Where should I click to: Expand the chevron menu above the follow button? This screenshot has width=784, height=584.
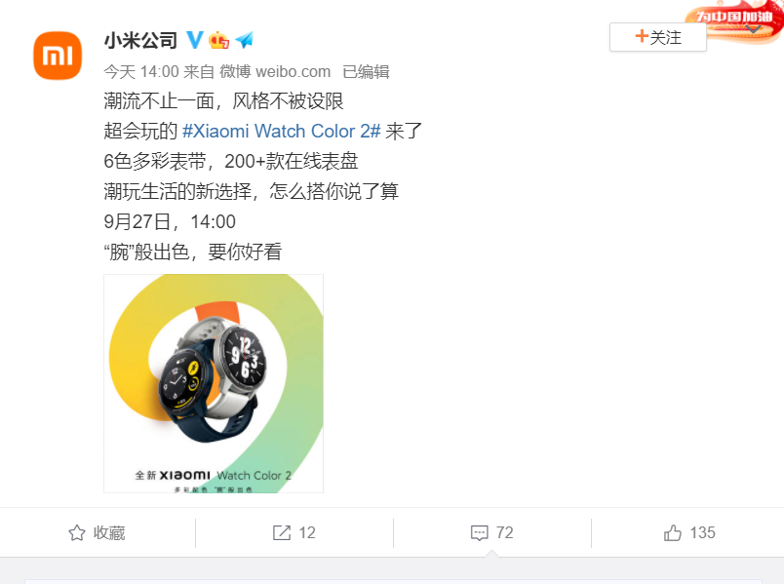753,29
